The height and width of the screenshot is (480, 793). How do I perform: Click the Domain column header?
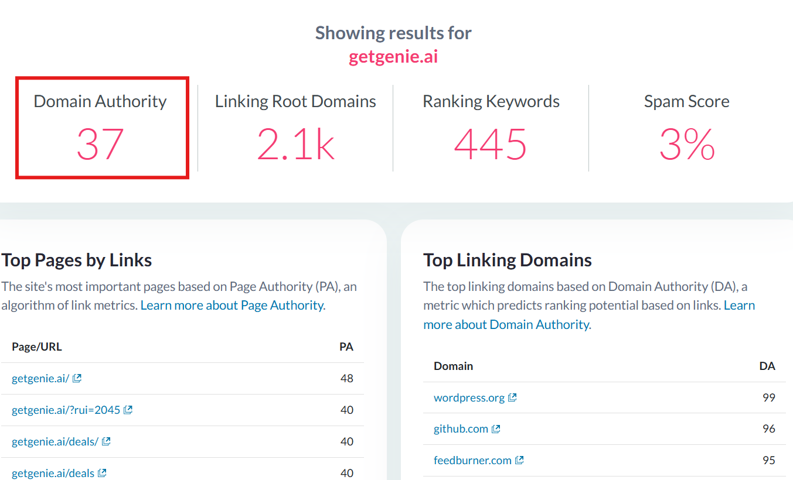pyautogui.click(x=453, y=366)
